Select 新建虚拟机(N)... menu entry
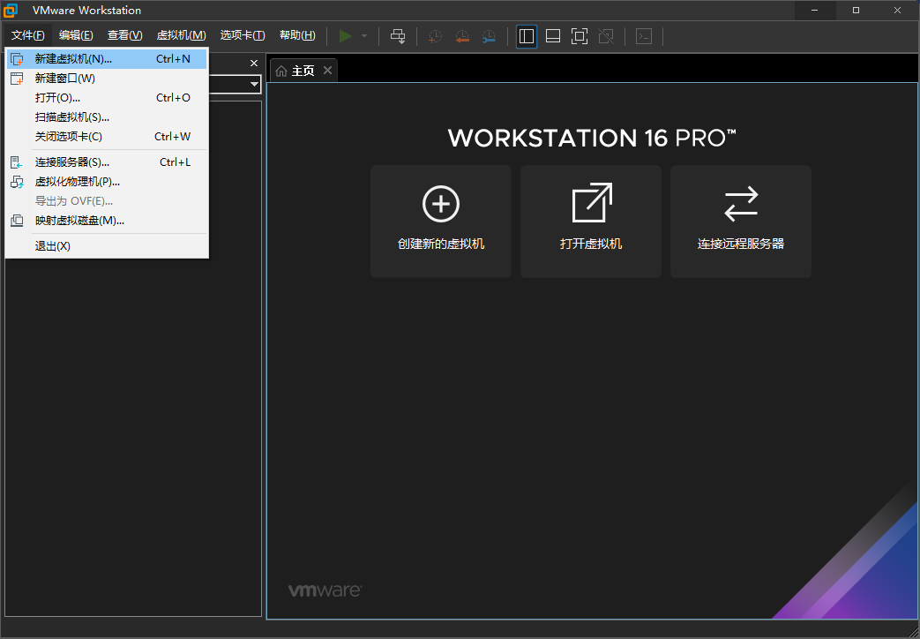920x639 pixels. [73, 59]
